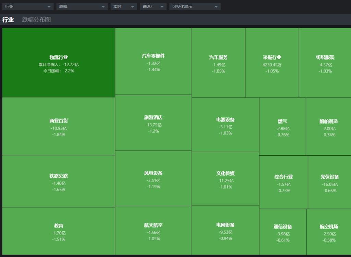Open the 旅游酒店 sector block
351x257 pixels.
click(x=153, y=123)
